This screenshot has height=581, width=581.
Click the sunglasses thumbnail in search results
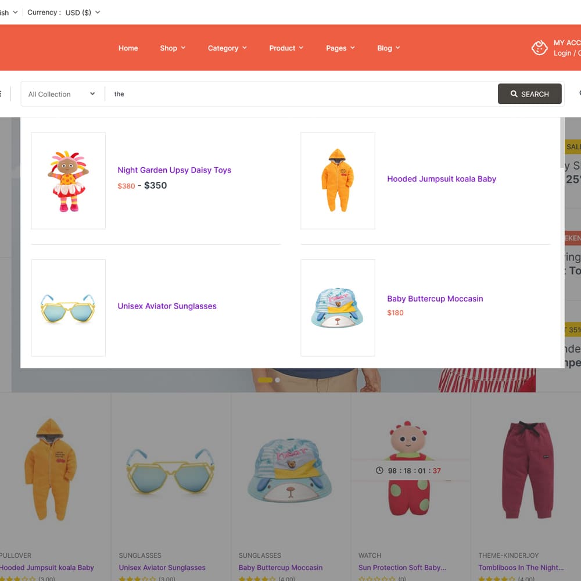tap(69, 308)
